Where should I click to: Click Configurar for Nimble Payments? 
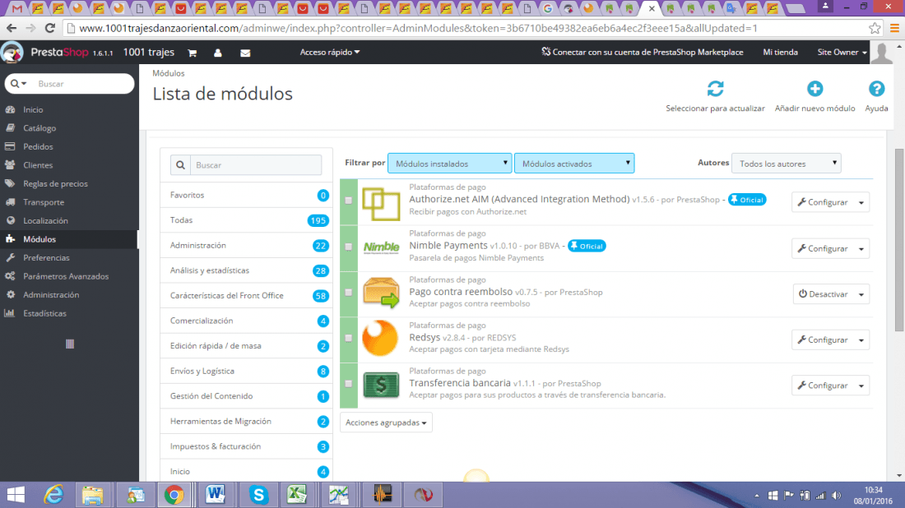(823, 248)
